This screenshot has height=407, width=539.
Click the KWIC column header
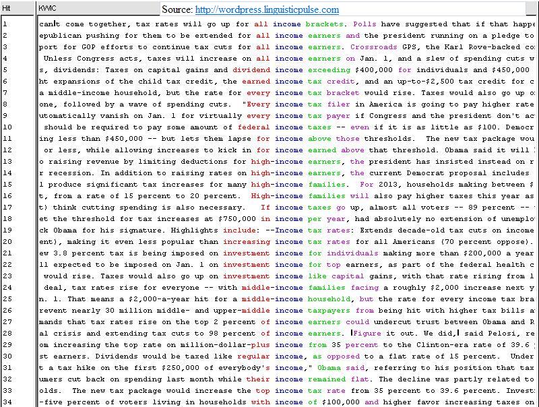tap(48, 8)
